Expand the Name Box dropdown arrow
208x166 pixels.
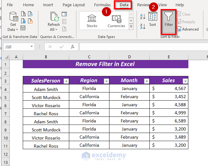click(x=31, y=46)
